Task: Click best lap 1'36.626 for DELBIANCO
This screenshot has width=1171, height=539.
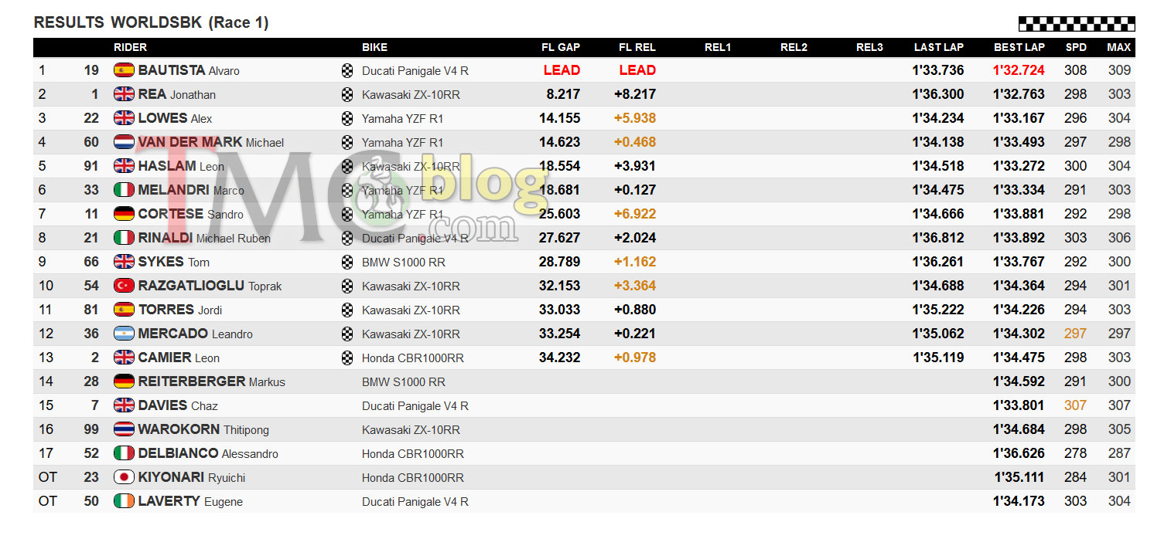Action: pos(1019,453)
